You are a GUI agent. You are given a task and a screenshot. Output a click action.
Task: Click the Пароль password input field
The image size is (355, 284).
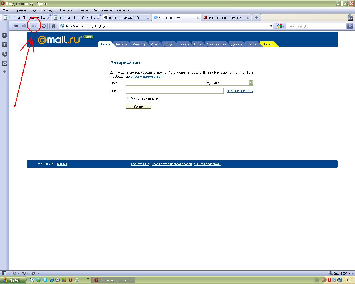pos(174,91)
